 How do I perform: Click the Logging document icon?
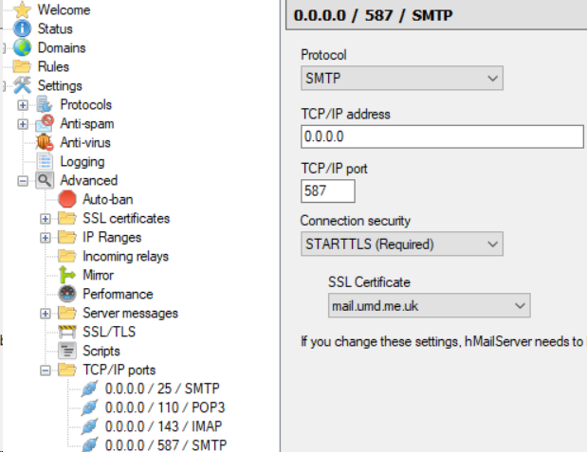tap(45, 162)
